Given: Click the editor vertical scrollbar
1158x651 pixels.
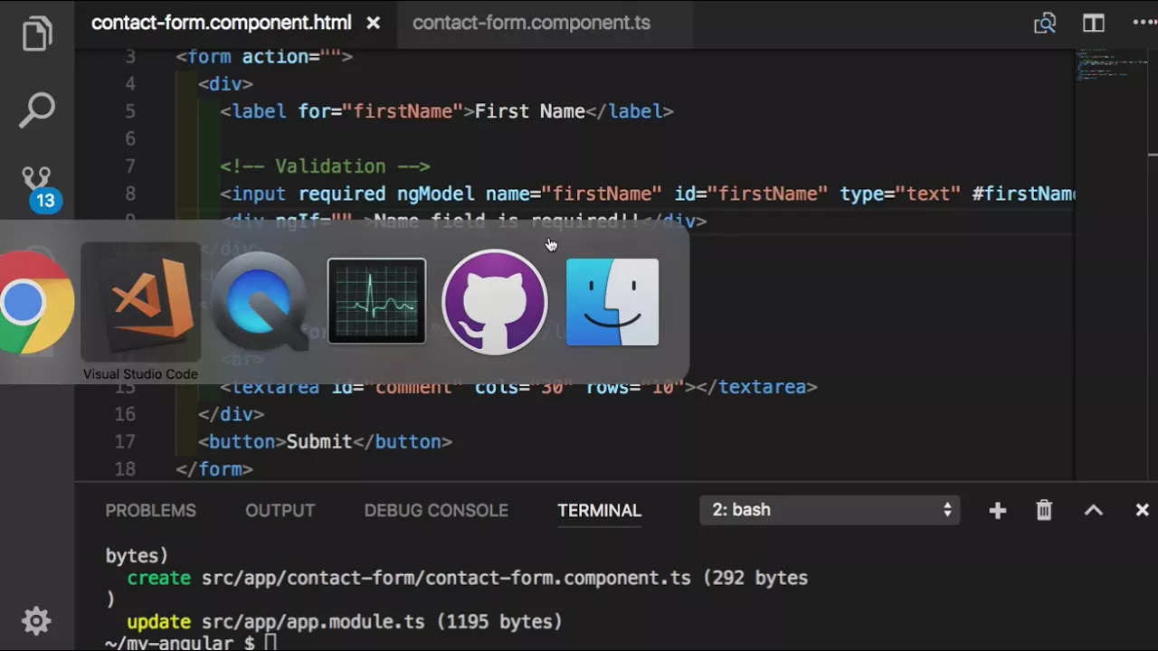Looking at the screenshot, I should (1153, 264).
